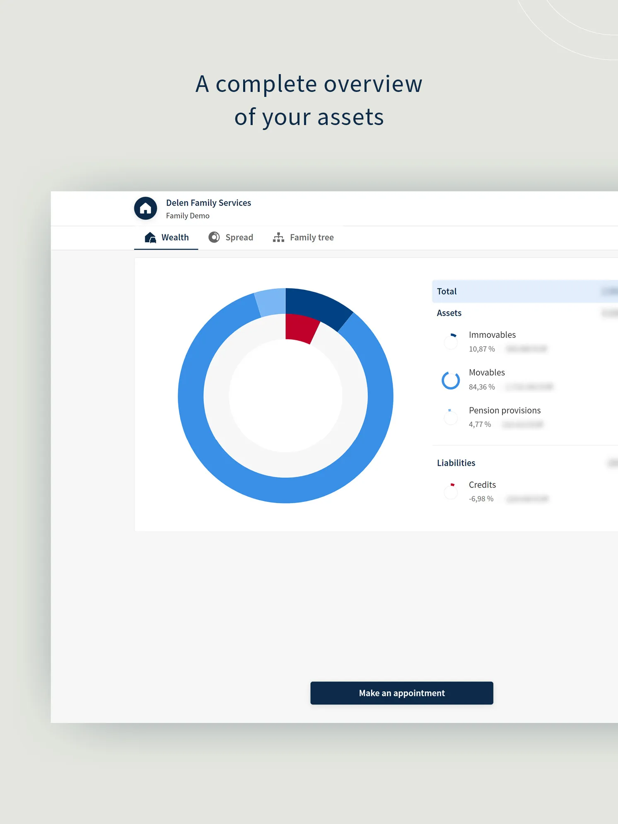Select the Assets heading
This screenshot has width=618, height=824.
(x=449, y=313)
